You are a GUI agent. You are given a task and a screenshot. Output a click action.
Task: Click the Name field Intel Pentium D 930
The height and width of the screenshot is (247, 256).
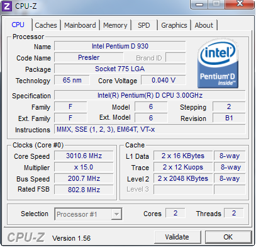tap(120, 46)
